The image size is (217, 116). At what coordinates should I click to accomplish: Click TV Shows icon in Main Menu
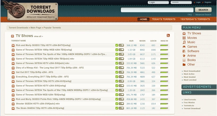tap(184, 34)
